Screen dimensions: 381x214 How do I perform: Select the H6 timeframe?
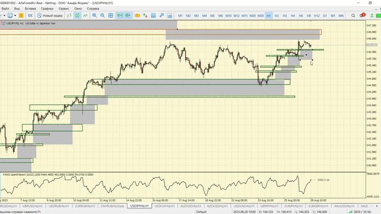point(301,15)
